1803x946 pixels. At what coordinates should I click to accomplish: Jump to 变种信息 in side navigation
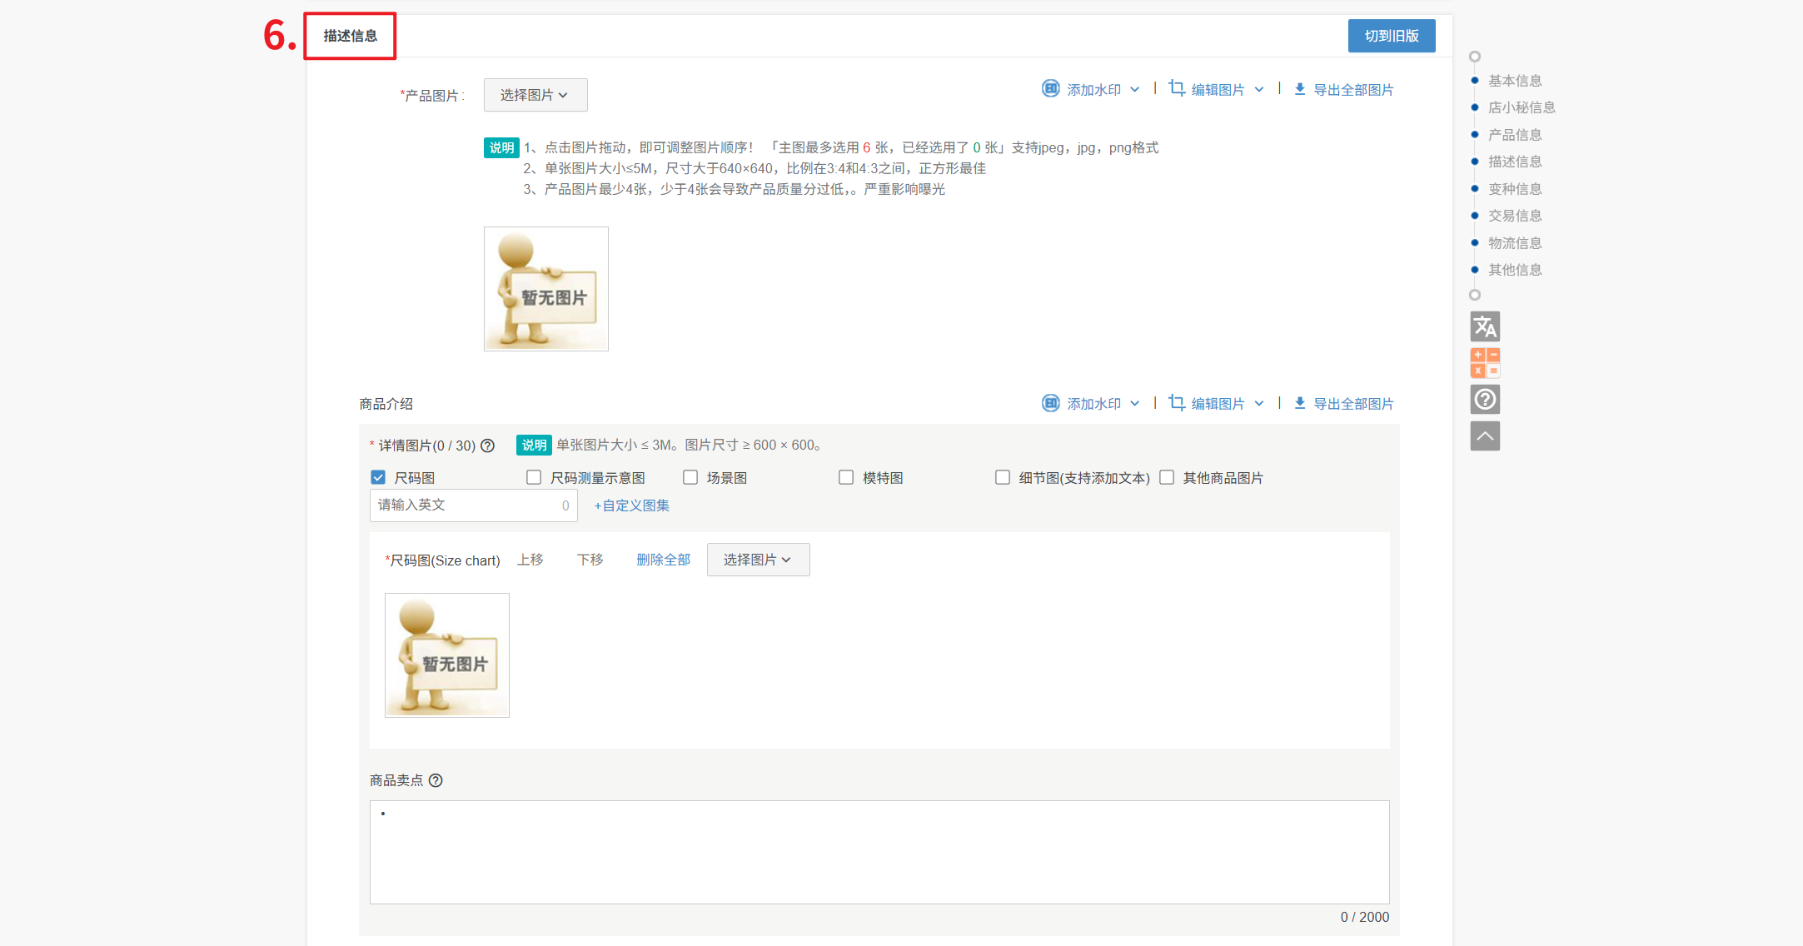(1514, 189)
